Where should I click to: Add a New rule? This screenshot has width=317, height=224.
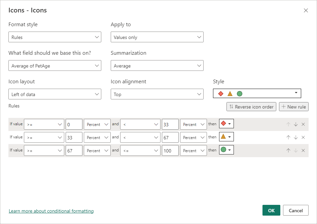click(293, 107)
